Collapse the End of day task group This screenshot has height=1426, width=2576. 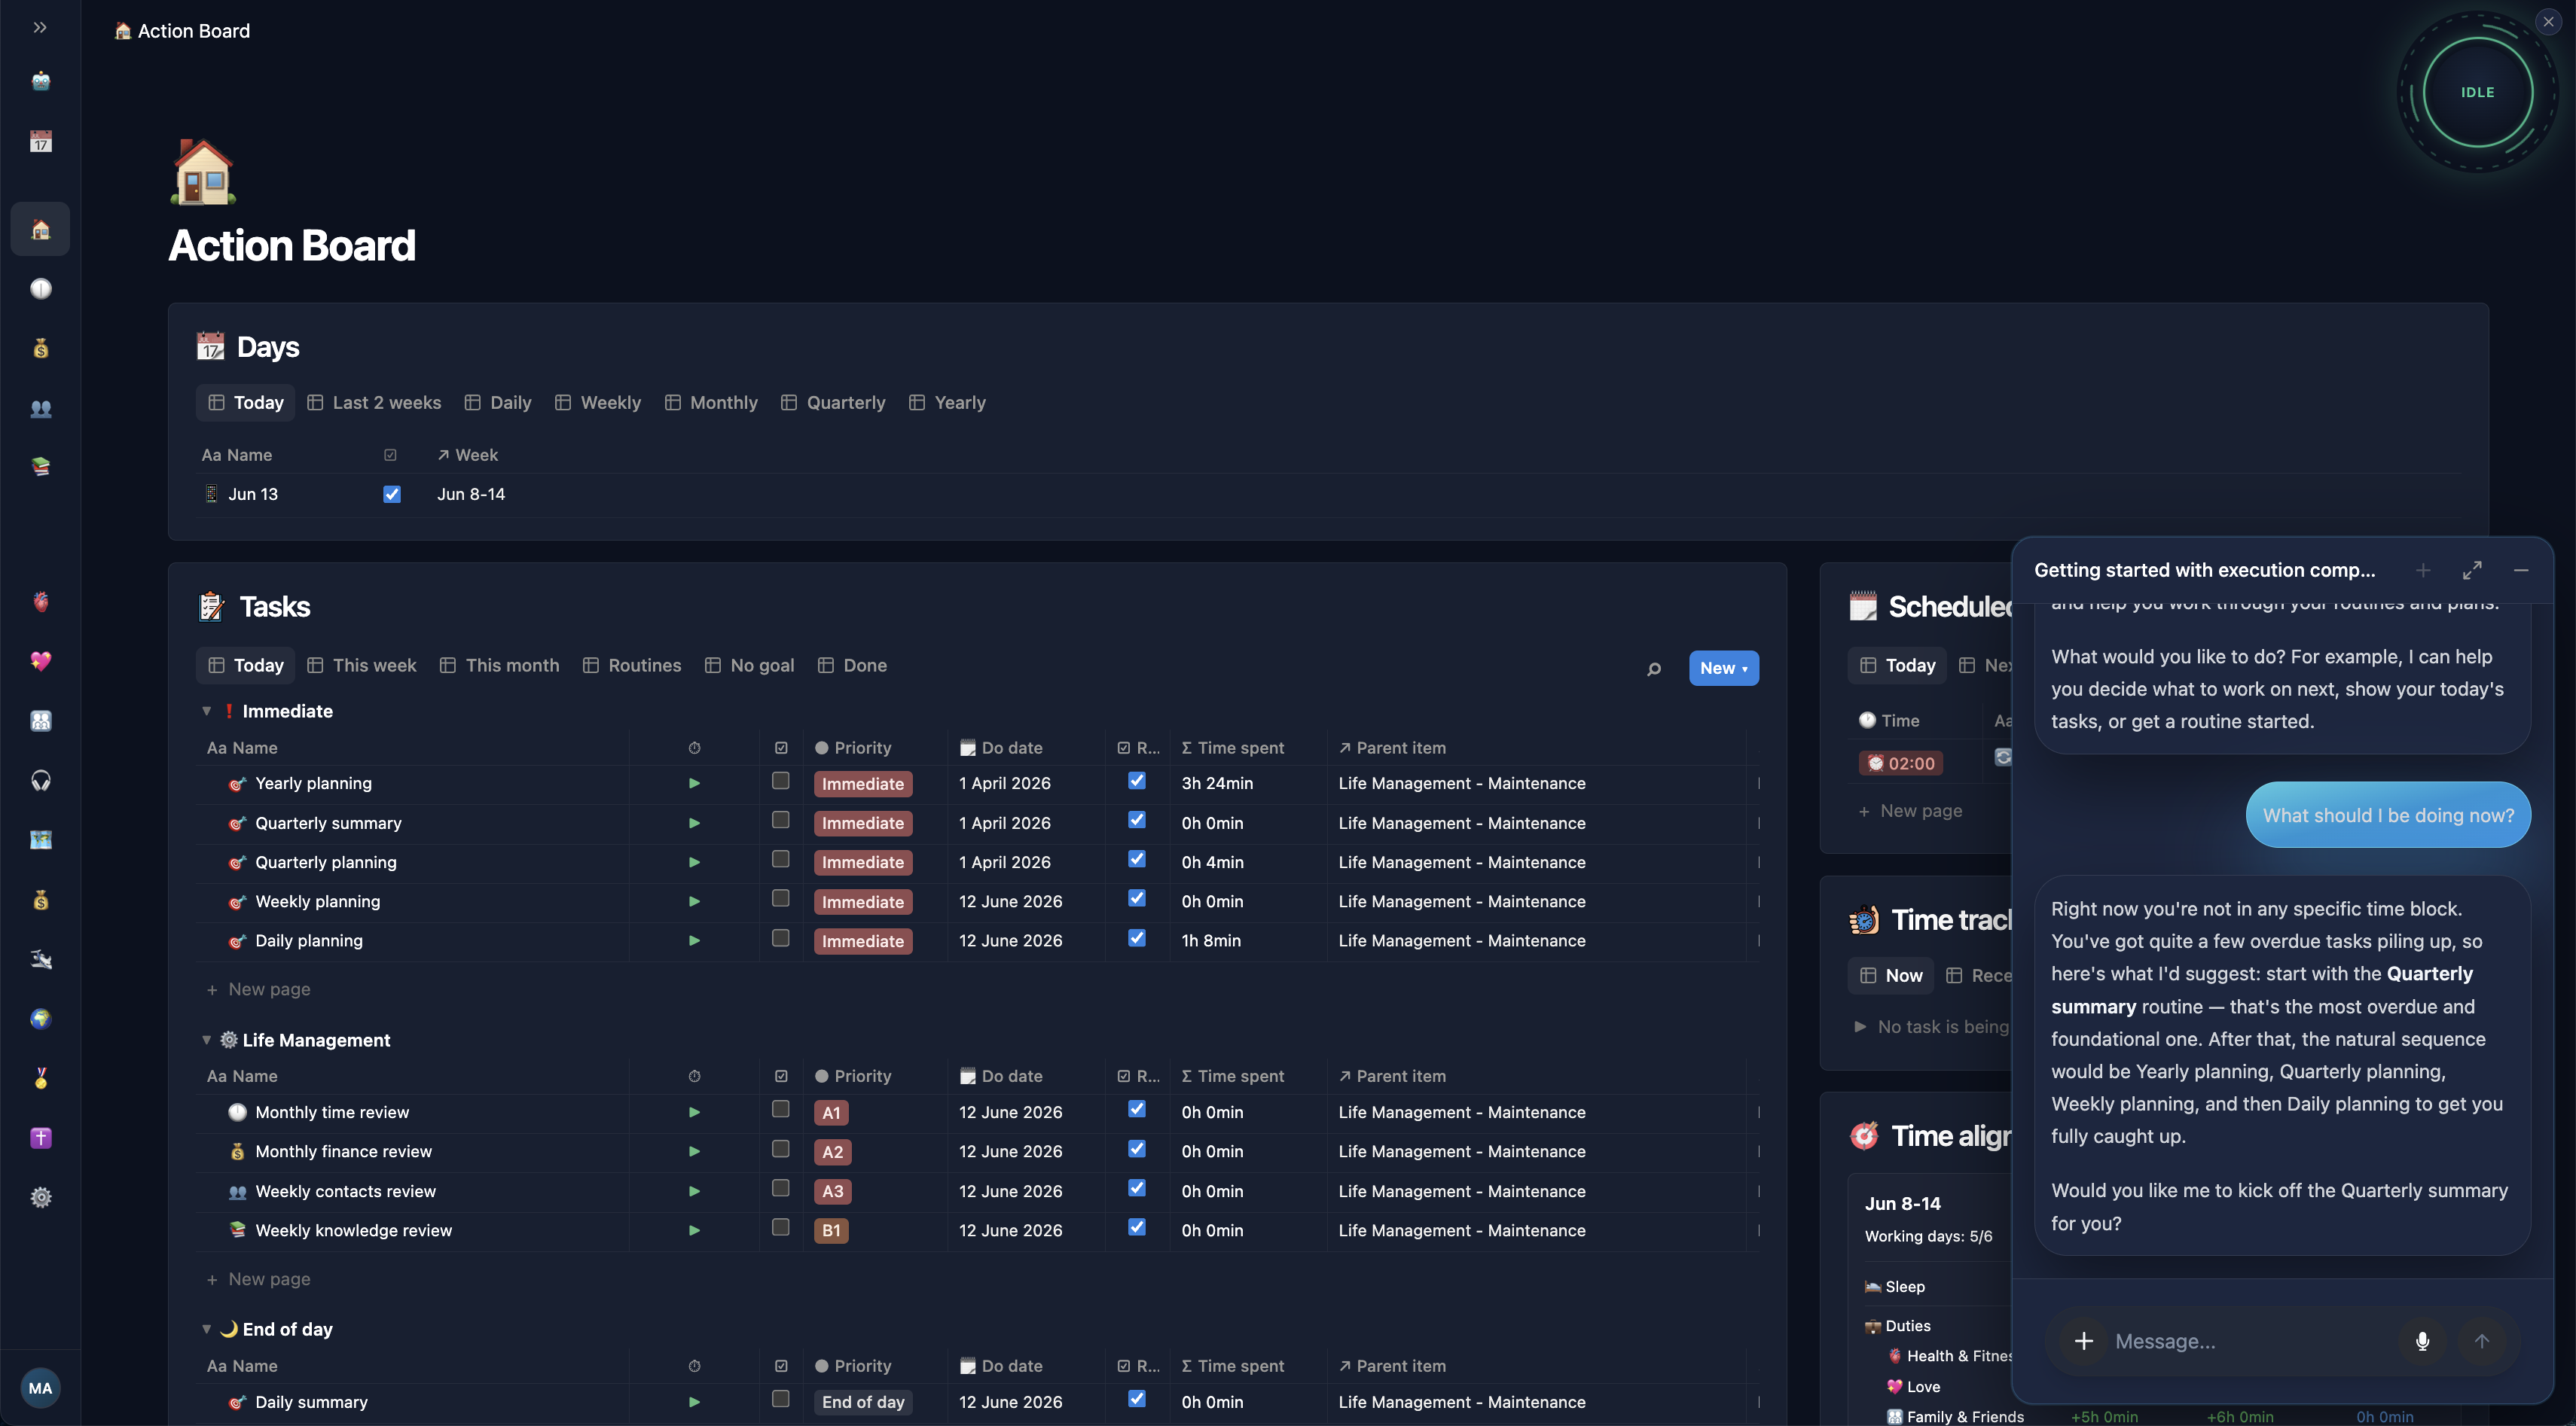click(x=206, y=1329)
